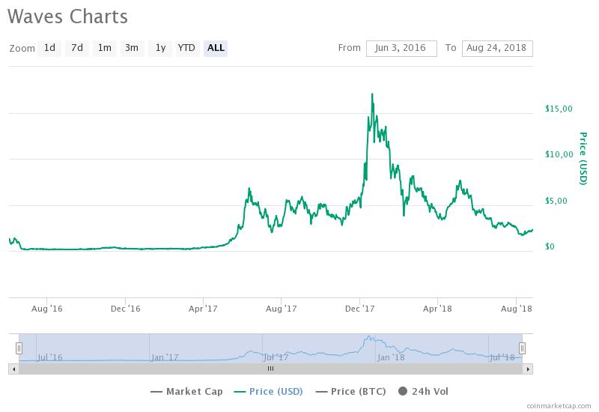Set zoom to 1m
This screenshot has width=599, height=412.
point(105,48)
